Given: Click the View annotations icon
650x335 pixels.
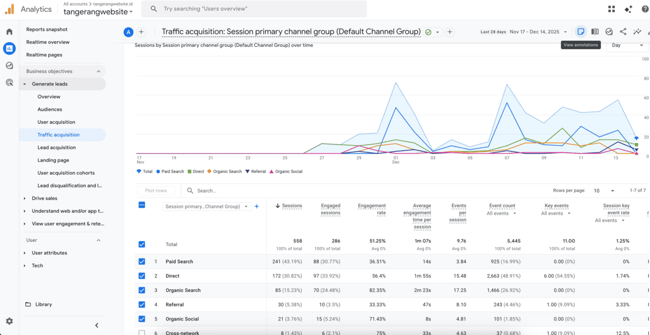Looking at the screenshot, I should 581,32.
